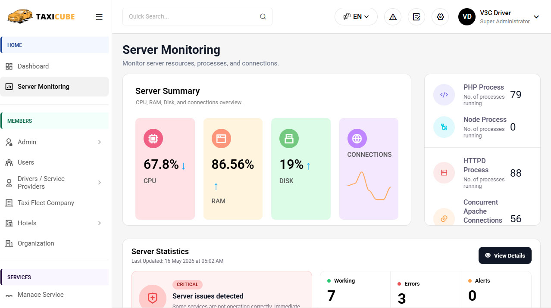The width and height of the screenshot is (551, 308).
Task: Click the HOME section header
Action: (54, 45)
